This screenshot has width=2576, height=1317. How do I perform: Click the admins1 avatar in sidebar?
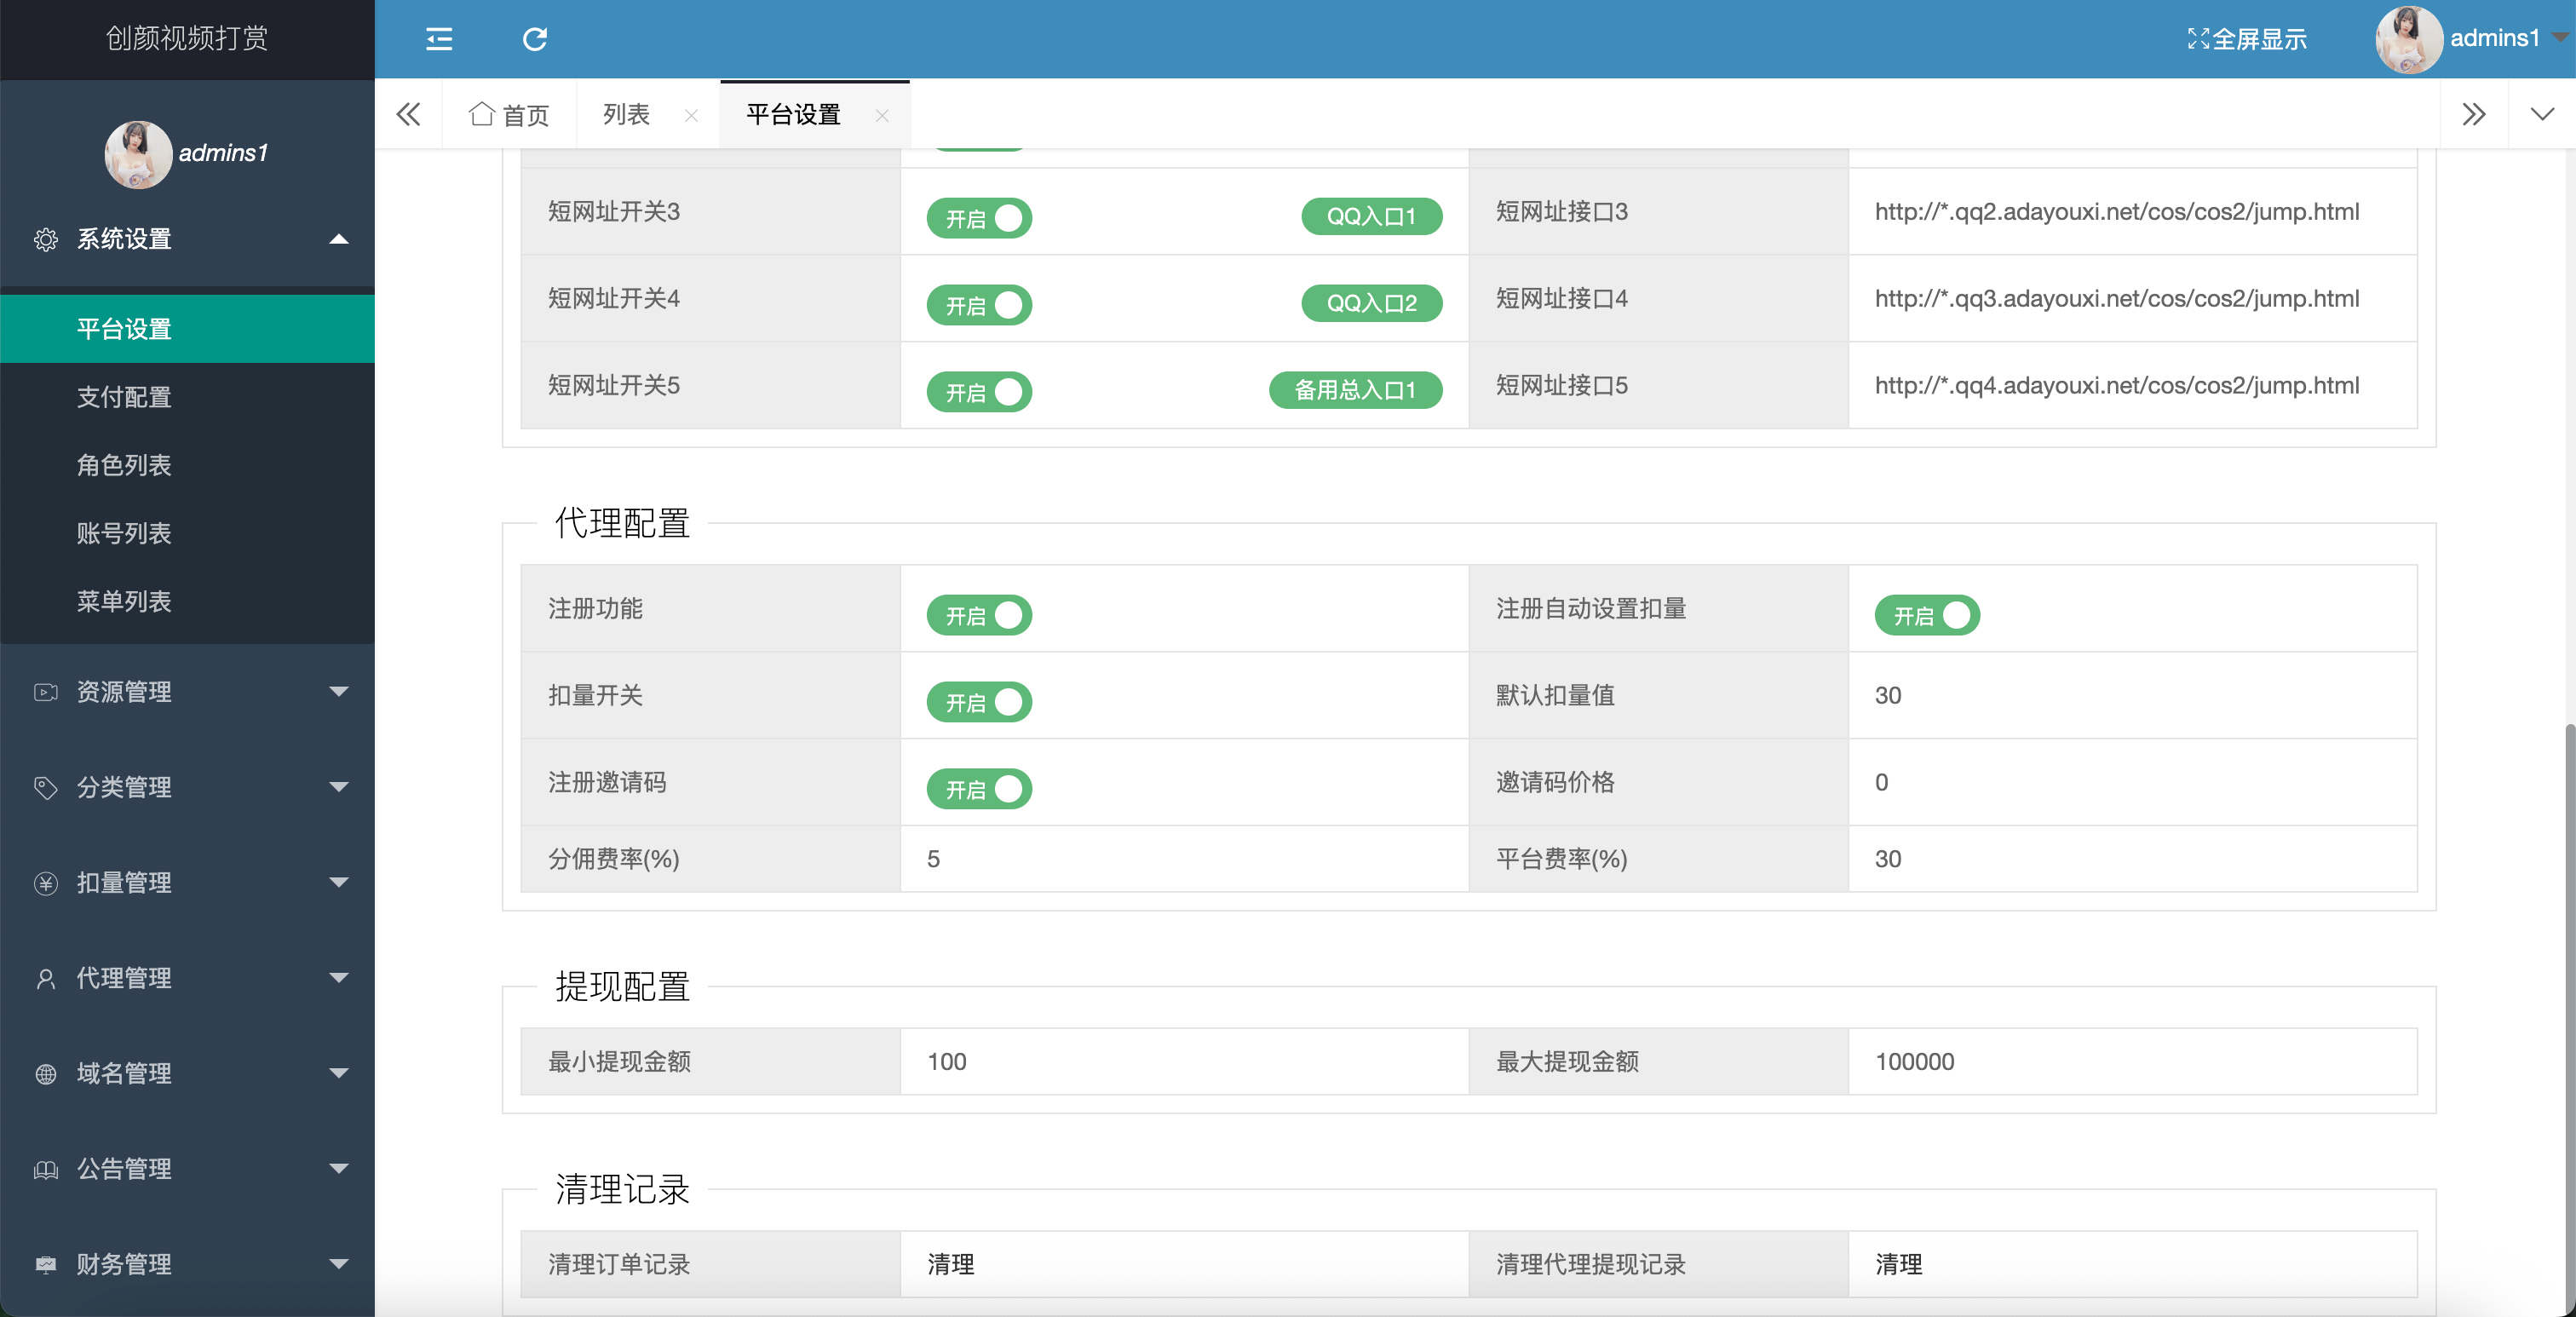[138, 154]
